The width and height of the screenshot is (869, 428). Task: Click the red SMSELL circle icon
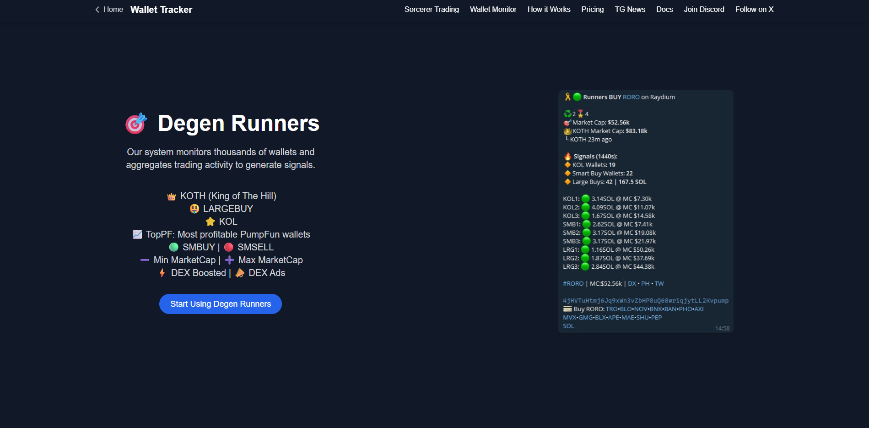(228, 247)
